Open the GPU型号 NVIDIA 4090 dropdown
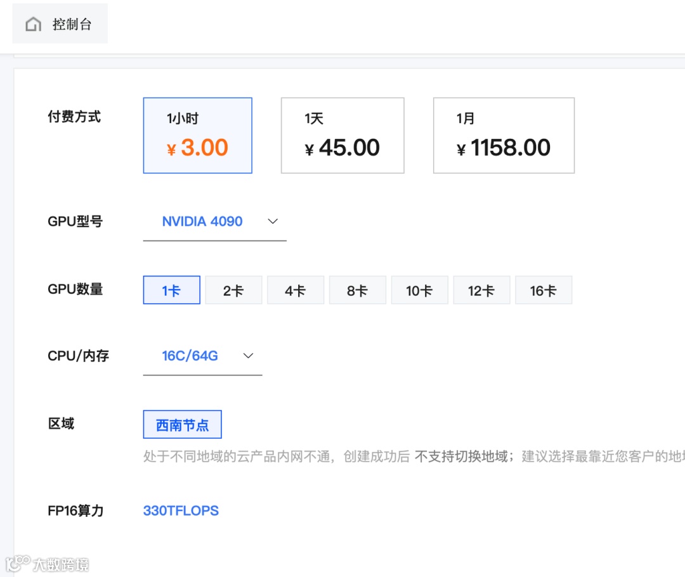 (x=202, y=222)
